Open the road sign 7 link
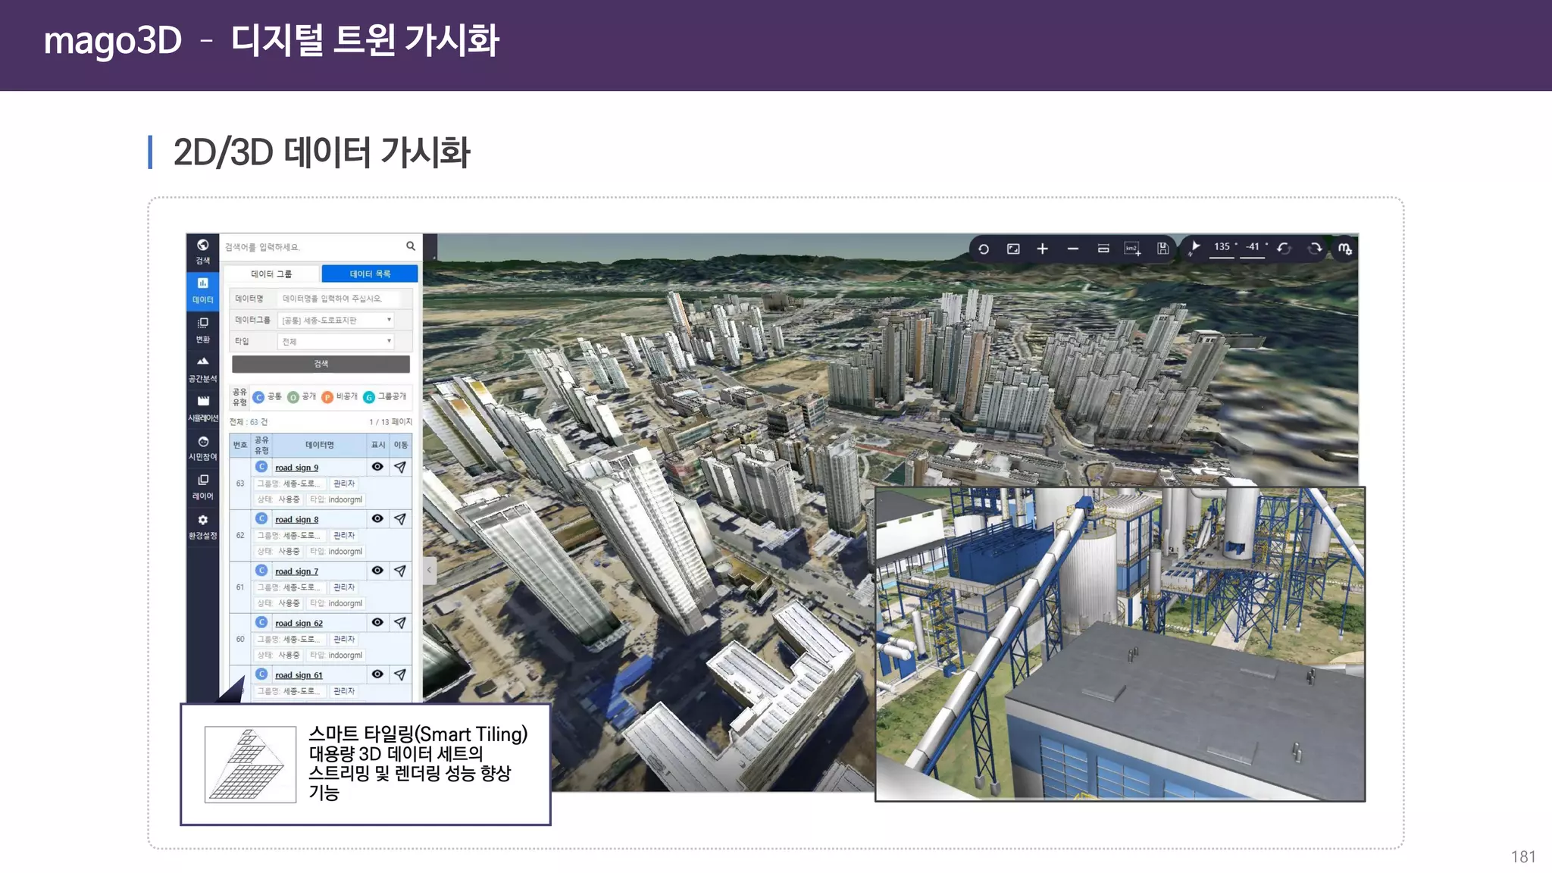 296,571
